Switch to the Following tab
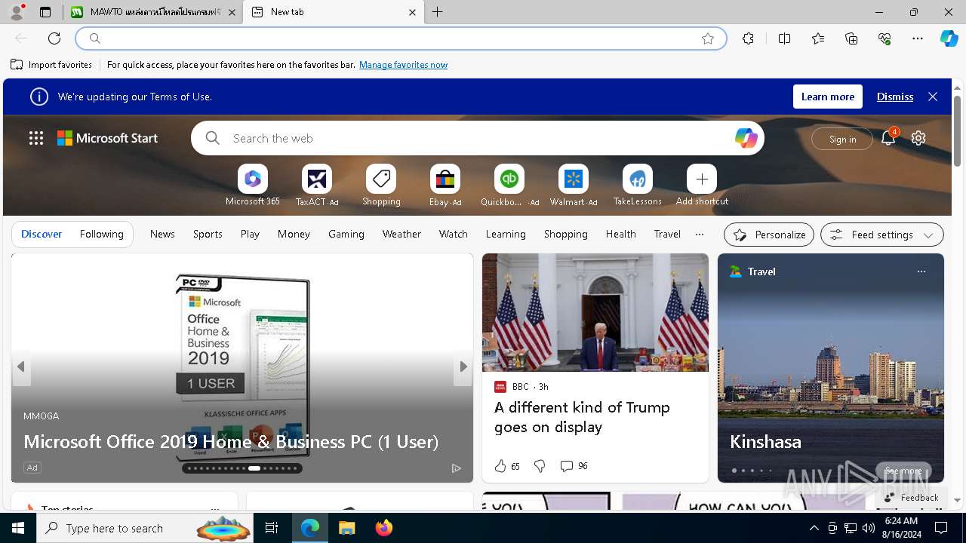The image size is (966, 543). coord(101,234)
